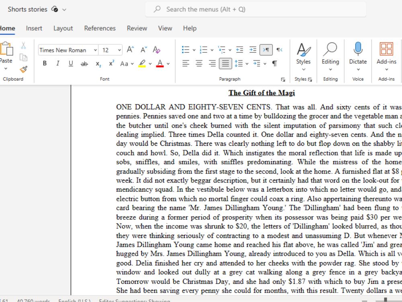
Task: Apply superscript formatting
Action: tap(111, 64)
